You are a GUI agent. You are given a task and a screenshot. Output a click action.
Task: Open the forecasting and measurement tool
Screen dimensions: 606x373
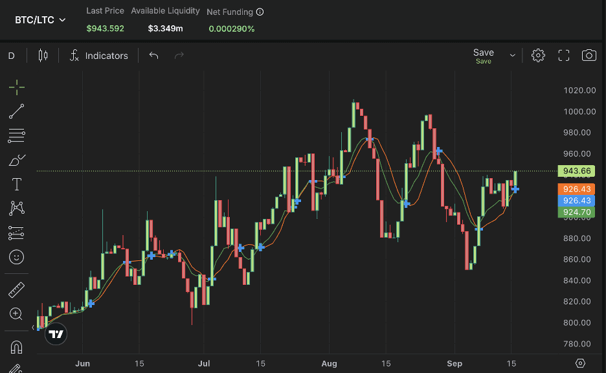click(x=17, y=232)
